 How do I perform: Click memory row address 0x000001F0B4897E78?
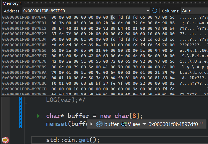coord(24,62)
